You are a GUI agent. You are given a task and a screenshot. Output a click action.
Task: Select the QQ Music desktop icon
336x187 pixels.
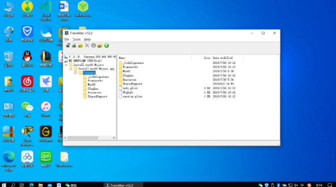click(x=27, y=9)
